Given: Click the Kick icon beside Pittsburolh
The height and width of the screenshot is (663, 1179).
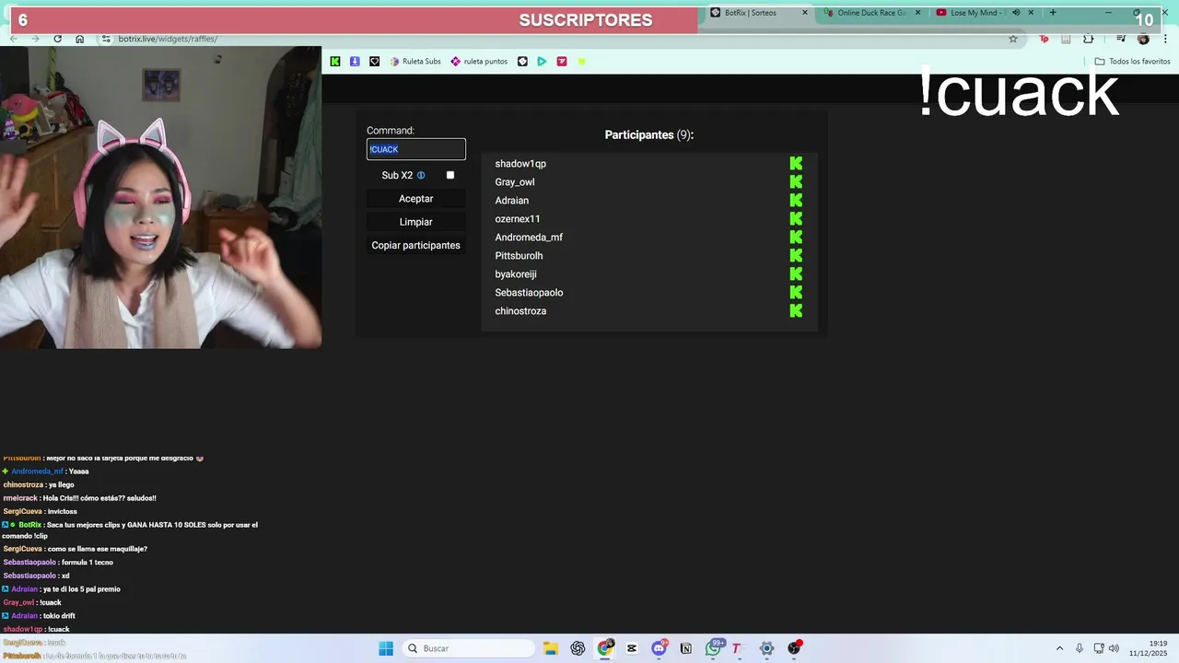Looking at the screenshot, I should [796, 255].
